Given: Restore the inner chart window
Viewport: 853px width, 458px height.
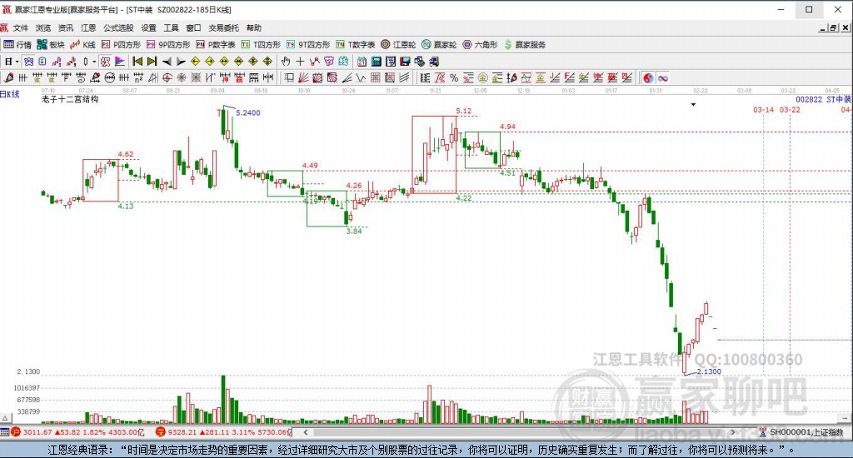Looking at the screenshot, I should [x=833, y=27].
